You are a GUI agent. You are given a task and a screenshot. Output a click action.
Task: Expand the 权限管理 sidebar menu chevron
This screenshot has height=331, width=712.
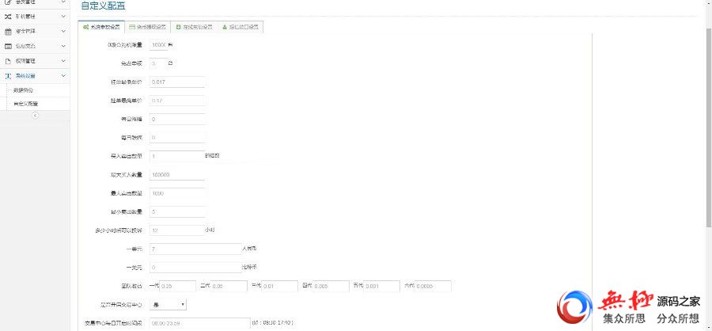coord(63,60)
